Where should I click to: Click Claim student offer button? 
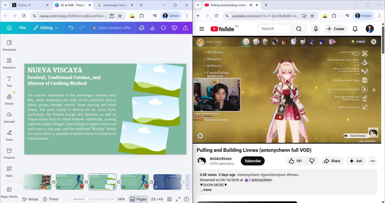pyautogui.click(x=112, y=28)
